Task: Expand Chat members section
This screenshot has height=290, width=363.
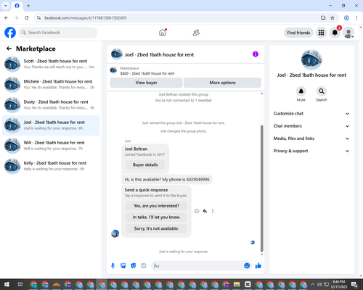Action: pos(311,126)
